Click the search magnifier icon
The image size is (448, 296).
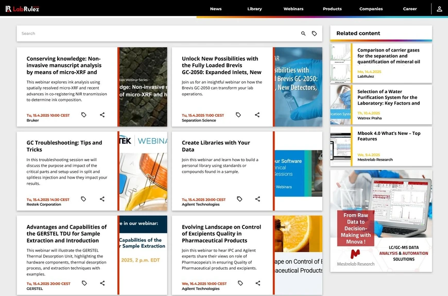point(303,33)
